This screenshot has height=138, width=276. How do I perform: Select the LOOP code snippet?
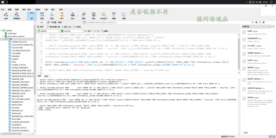258,62
